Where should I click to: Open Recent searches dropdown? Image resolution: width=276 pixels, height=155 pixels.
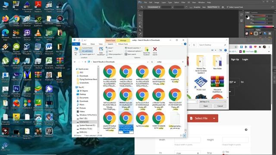pos(133,48)
